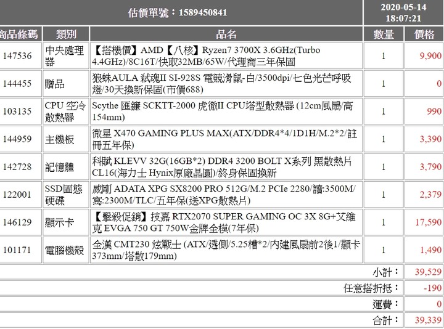Click the 合計 label
The height and width of the screenshot is (329, 444).
pos(385,320)
